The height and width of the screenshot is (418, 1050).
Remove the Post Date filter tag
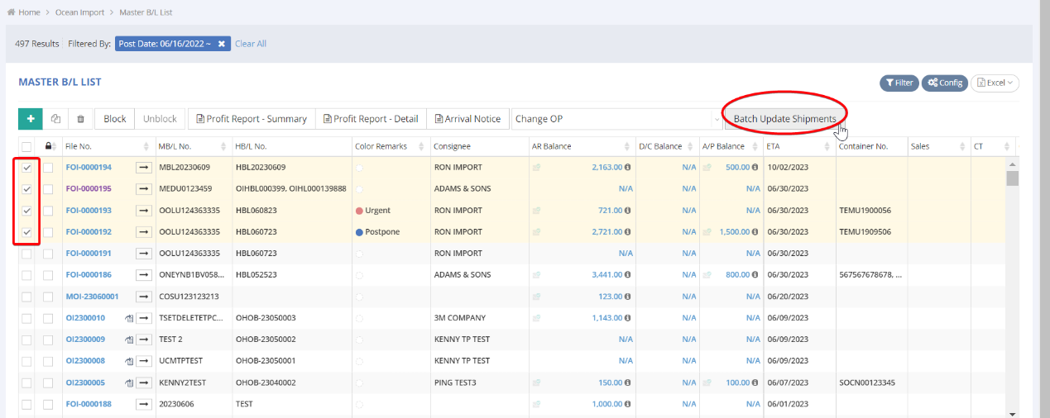221,44
